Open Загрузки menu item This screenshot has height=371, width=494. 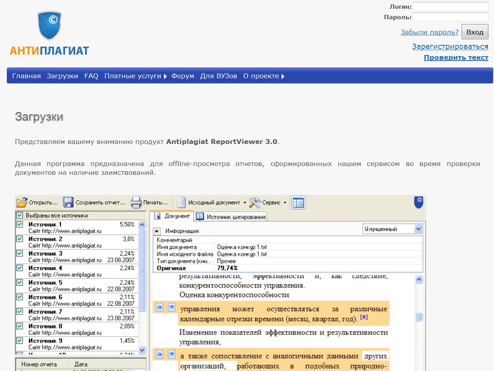(x=63, y=76)
